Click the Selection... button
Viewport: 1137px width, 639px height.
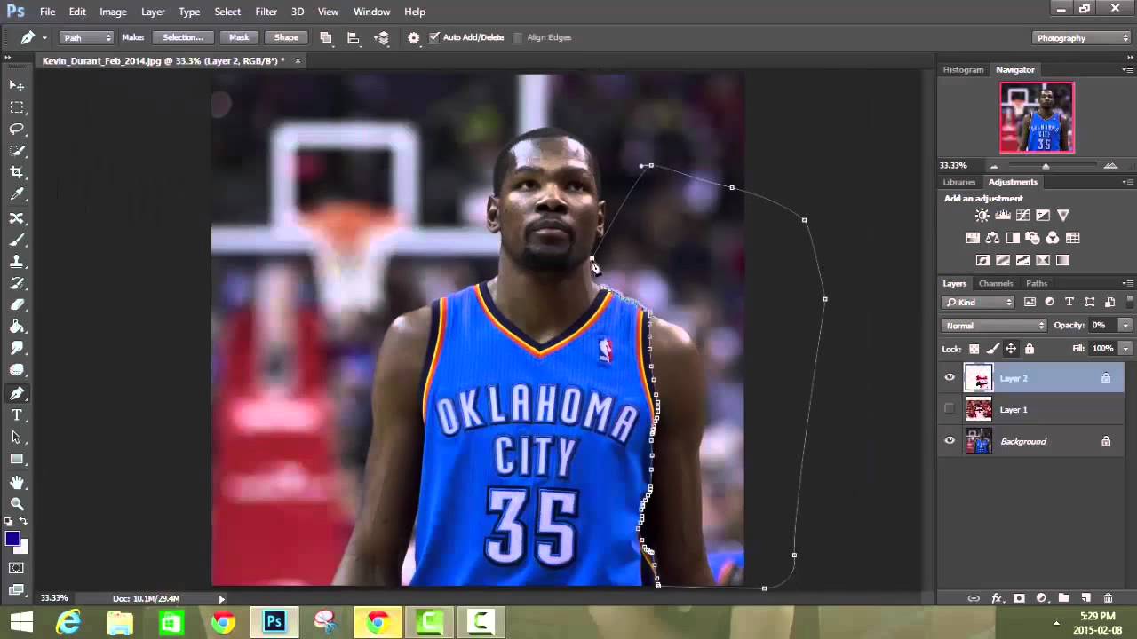pyautogui.click(x=183, y=37)
